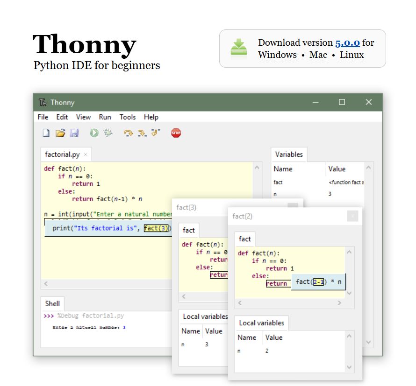Click the Value column header in Variables panel

(337, 169)
